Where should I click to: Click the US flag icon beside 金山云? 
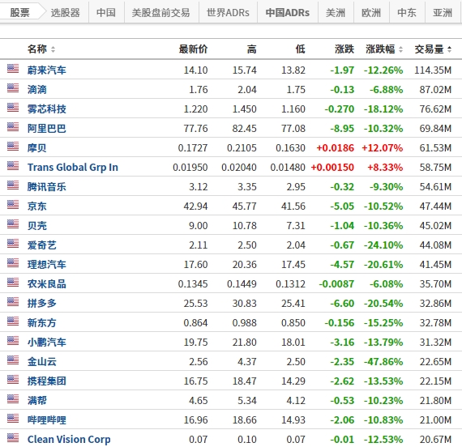point(13,360)
